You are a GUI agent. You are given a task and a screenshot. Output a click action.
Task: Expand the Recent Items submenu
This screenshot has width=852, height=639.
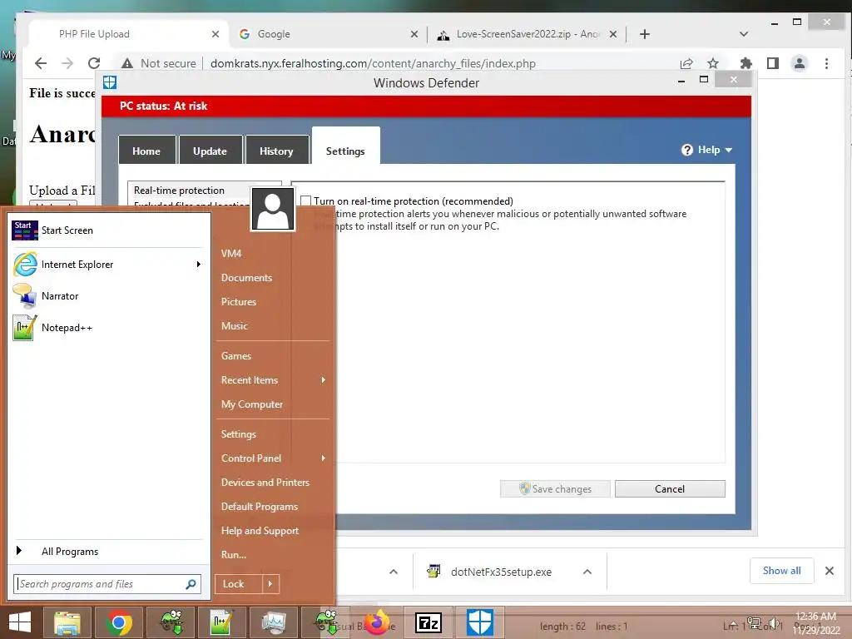[x=324, y=380]
